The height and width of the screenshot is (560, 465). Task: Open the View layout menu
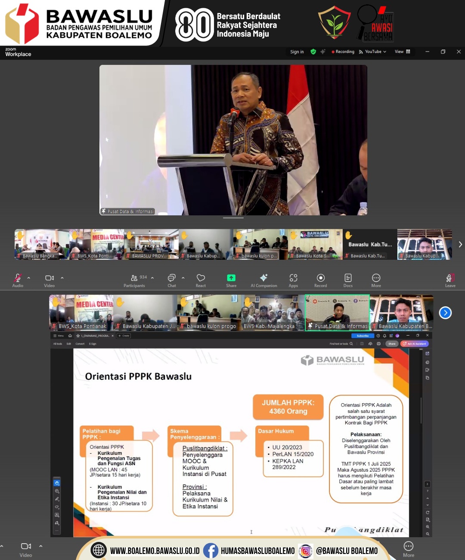(403, 52)
